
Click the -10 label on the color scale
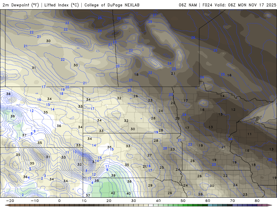[x=35, y=201]
